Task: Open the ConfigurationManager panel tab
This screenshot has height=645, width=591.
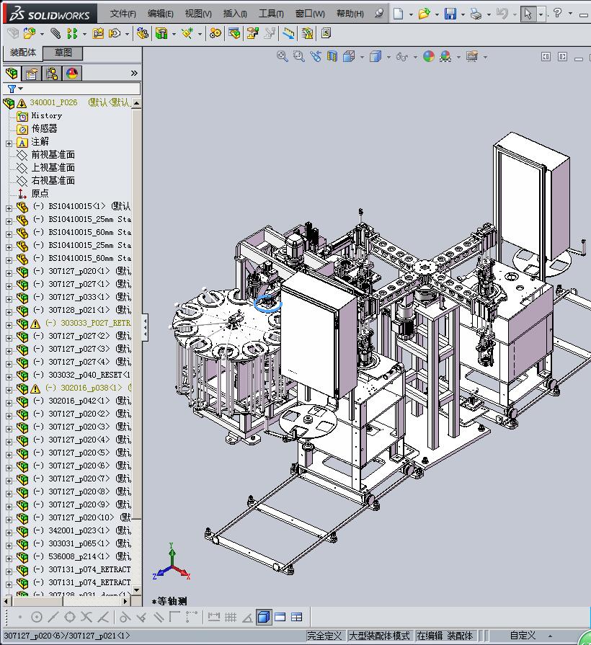Action: coord(52,74)
